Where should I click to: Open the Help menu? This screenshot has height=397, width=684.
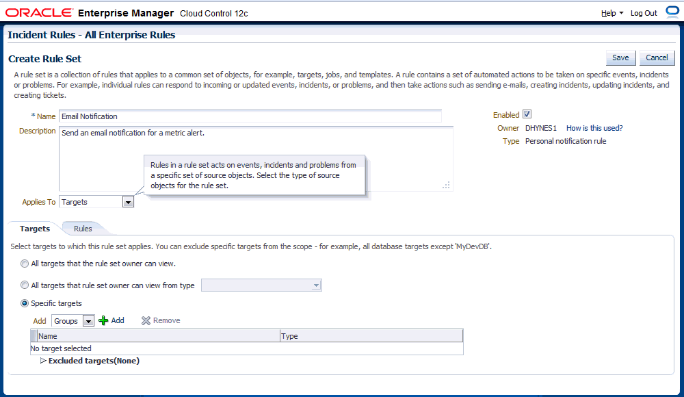tap(612, 13)
